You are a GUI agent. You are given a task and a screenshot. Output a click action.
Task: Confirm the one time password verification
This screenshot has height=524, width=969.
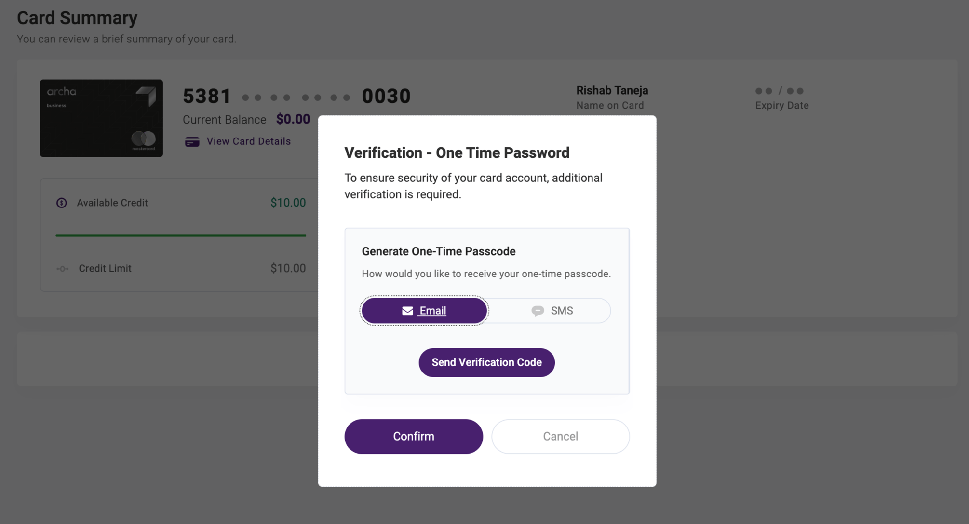pyautogui.click(x=414, y=436)
